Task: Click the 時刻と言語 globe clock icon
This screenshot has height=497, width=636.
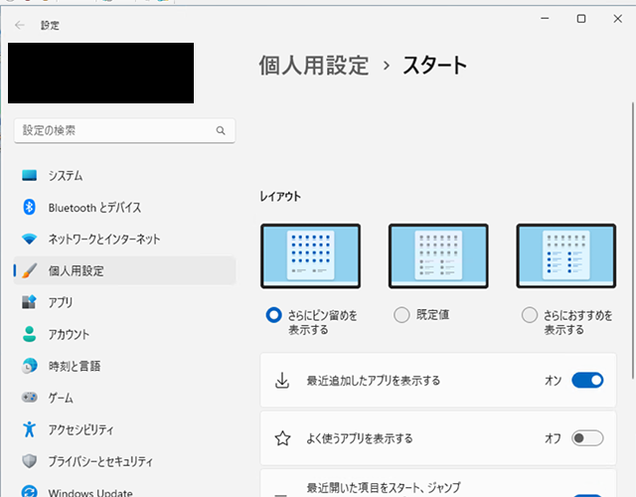Action: 30,366
